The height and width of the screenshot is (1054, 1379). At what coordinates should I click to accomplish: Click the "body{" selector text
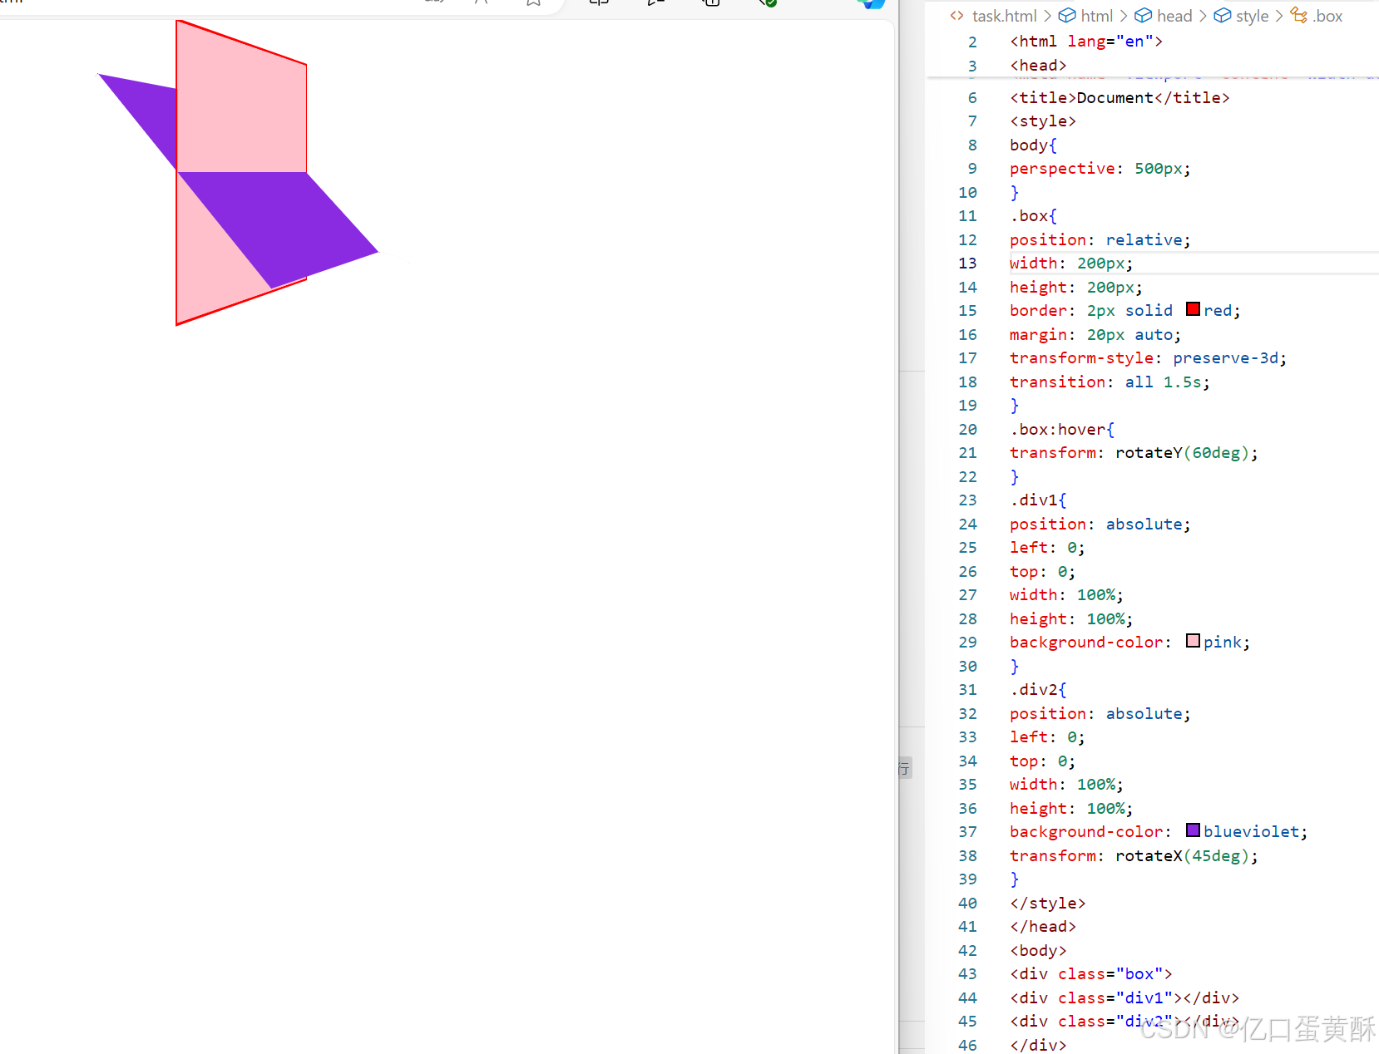[x=1034, y=145]
